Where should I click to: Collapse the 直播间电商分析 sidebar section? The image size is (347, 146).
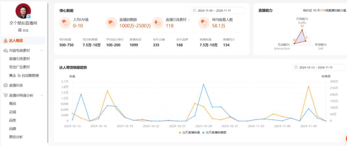point(42,95)
